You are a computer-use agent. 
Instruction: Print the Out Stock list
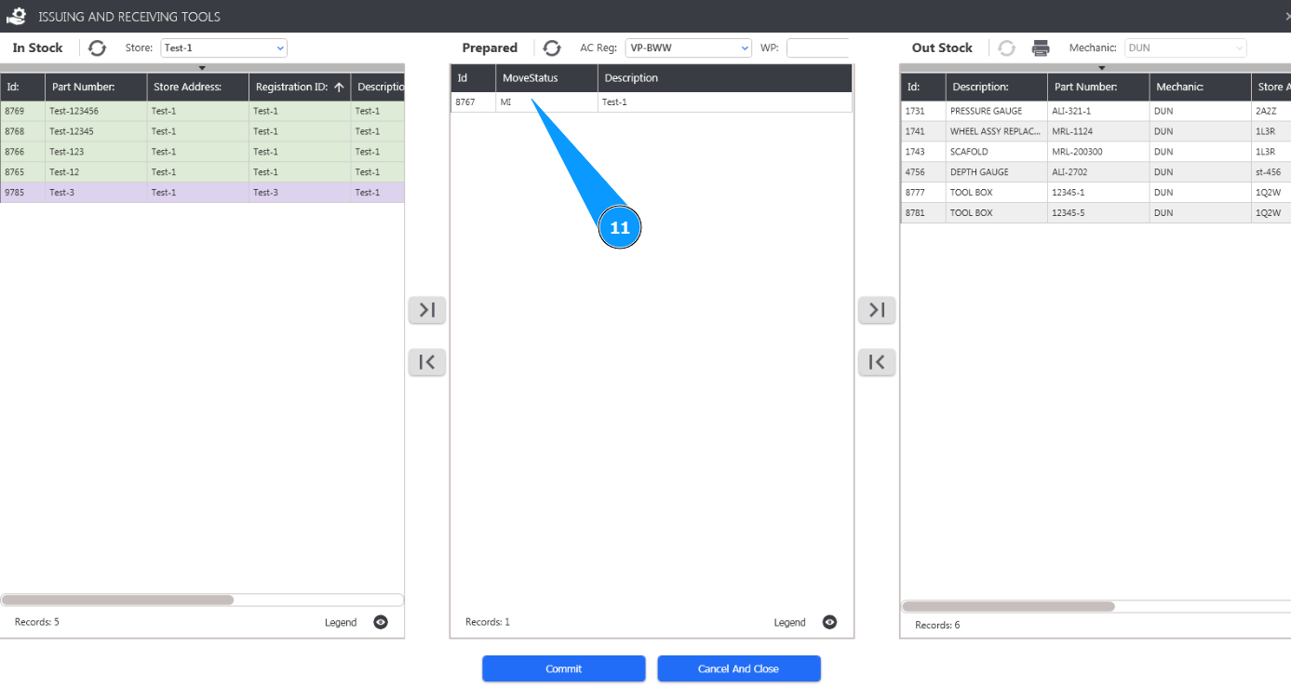point(1041,47)
